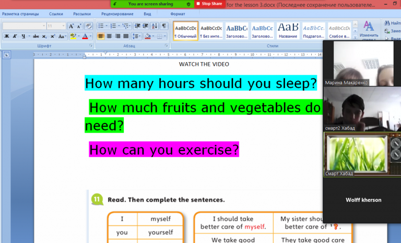This screenshot has height=243, width=401.
Task: Show paragraph marks with pilcrow icon
Action: click(x=164, y=26)
